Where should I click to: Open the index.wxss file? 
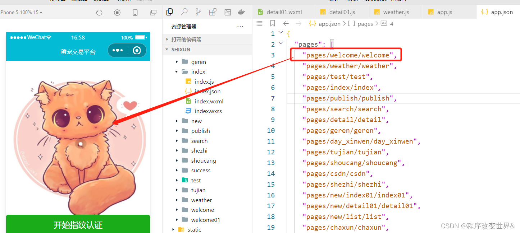point(208,111)
